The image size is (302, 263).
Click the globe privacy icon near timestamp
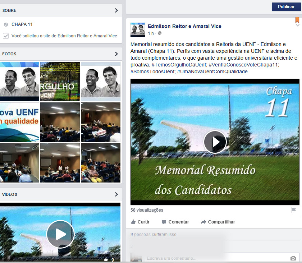[x=160, y=33]
